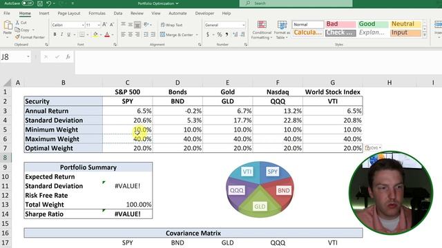Enable Wrap Text
442x248 pixels.
click(171, 25)
